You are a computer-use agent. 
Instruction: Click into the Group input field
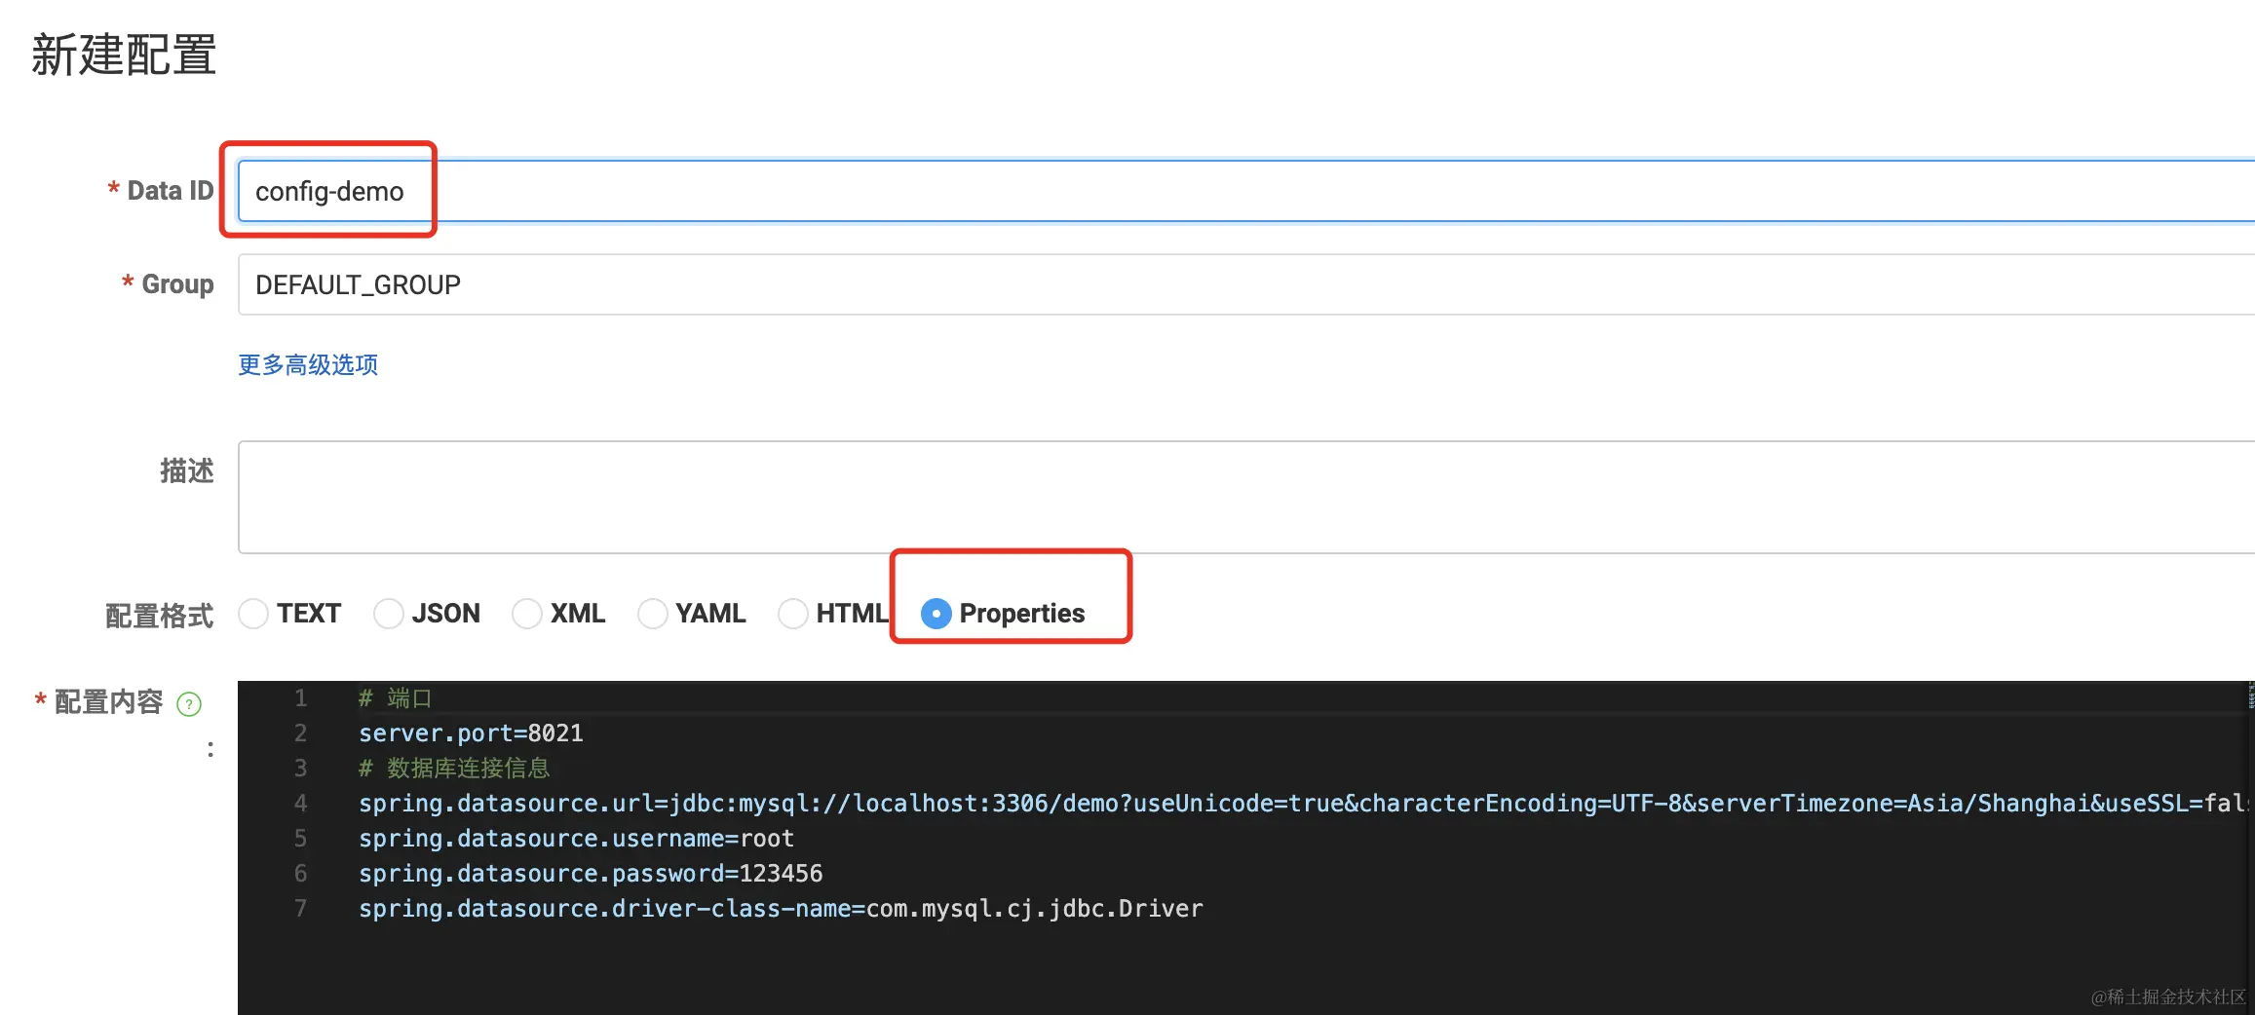1246,284
